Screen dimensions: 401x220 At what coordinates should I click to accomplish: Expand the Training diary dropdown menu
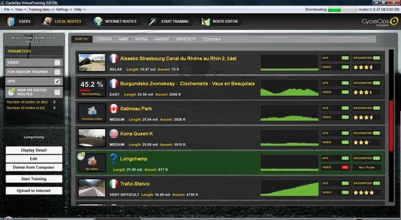41,9
